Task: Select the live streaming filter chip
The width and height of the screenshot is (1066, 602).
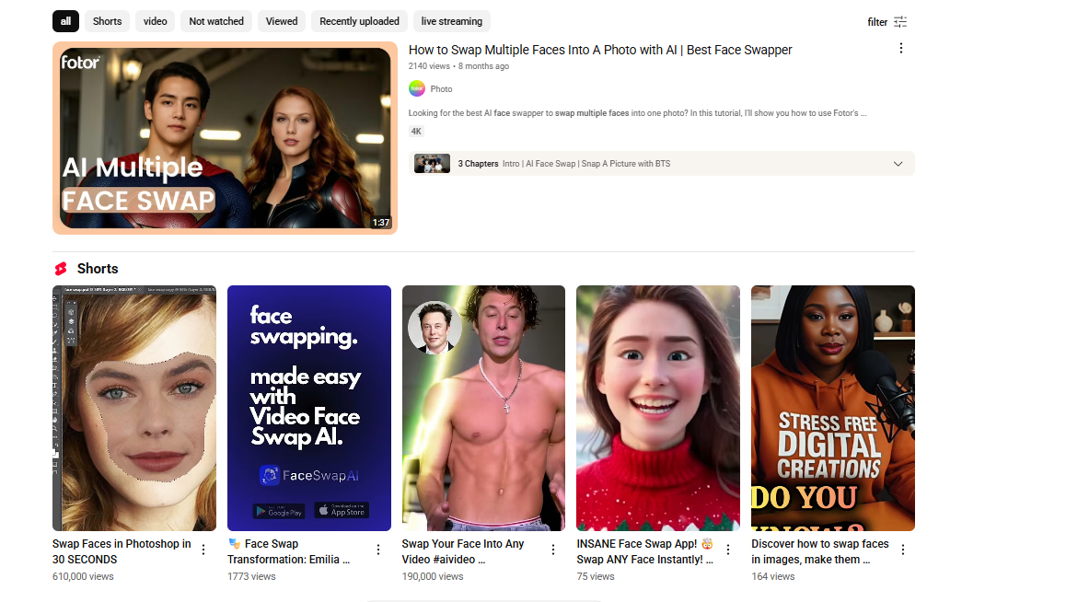Action: coord(451,21)
